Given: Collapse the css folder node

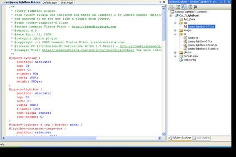Looking at the screenshot, I should 175,23.
